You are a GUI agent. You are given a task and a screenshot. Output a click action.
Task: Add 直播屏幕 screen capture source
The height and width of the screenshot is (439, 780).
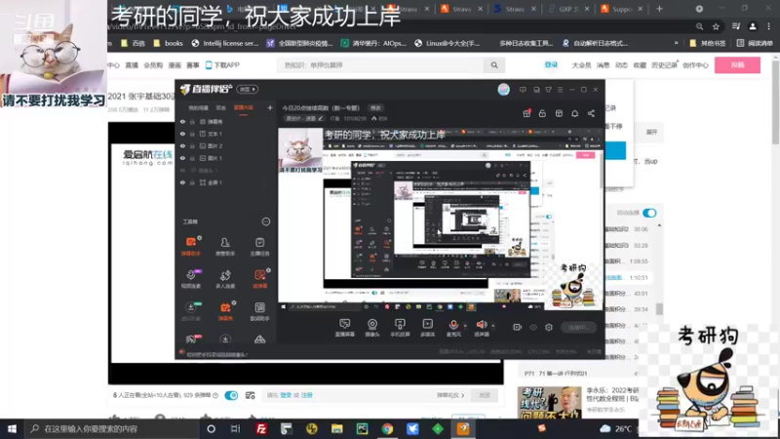[x=344, y=328]
